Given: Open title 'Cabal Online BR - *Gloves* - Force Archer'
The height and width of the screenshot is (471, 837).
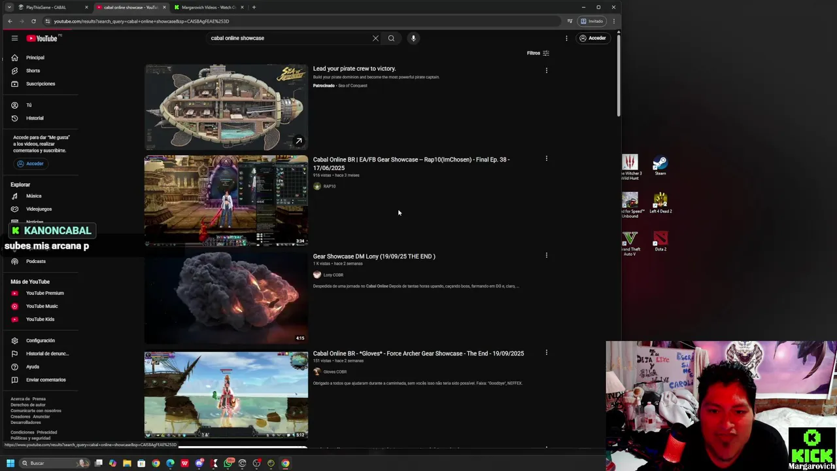Looking at the screenshot, I should pos(418,353).
